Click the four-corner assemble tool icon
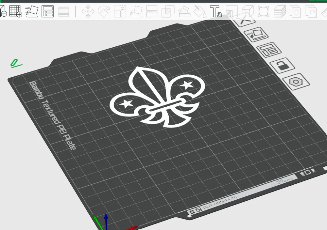 263,11
